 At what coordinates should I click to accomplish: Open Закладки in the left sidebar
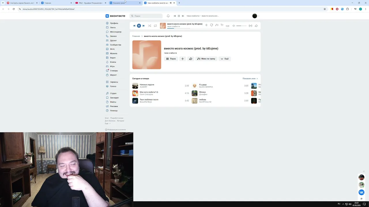(x=114, y=98)
